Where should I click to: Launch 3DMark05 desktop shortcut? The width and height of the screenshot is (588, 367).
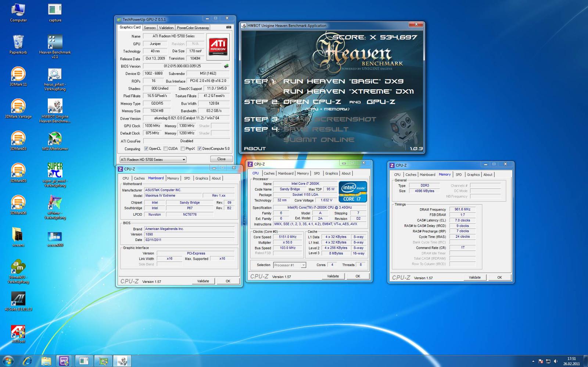tap(18, 173)
